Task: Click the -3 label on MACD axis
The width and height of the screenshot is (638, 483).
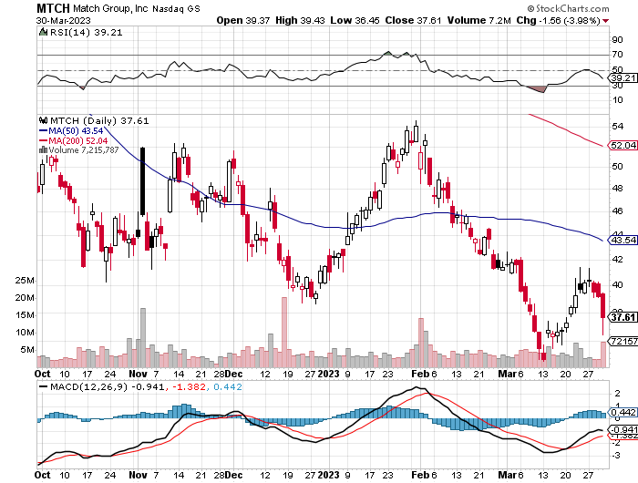Action: (x=616, y=455)
